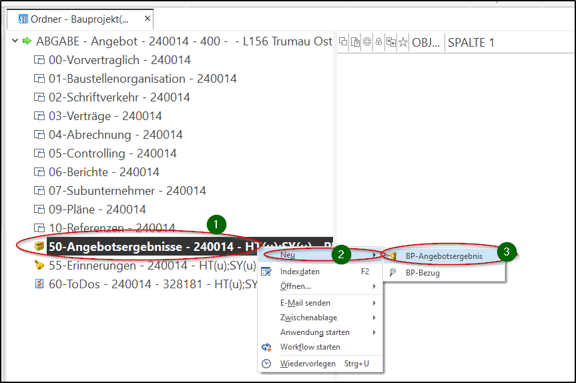Viewport: 576px width, 383px height.
Task: Switch to the Ordner - Bauprojekt tab
Action: click(79, 19)
